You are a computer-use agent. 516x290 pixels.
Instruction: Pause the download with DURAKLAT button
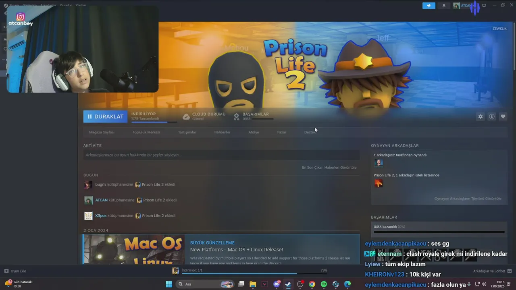tap(105, 116)
